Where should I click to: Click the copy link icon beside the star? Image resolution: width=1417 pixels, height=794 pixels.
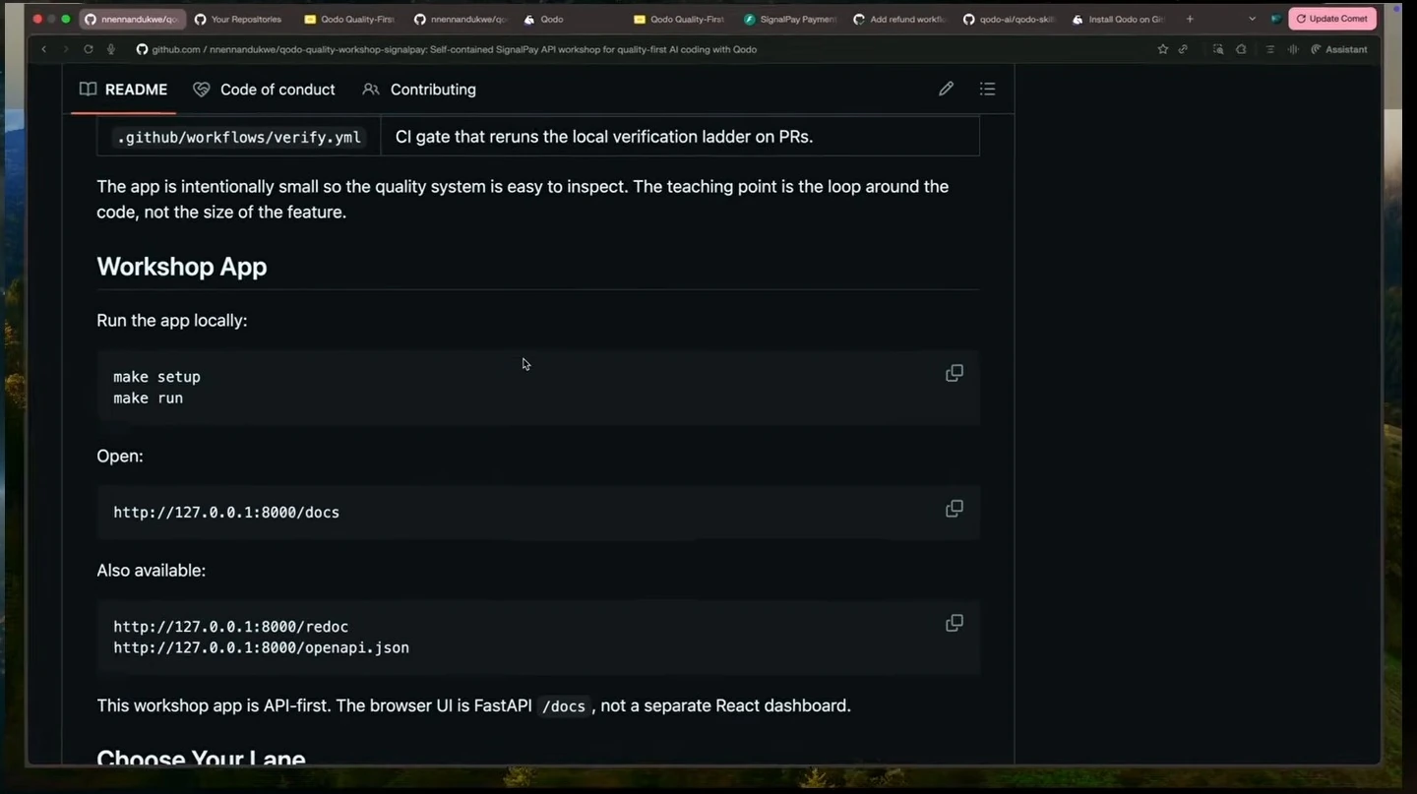(1183, 49)
